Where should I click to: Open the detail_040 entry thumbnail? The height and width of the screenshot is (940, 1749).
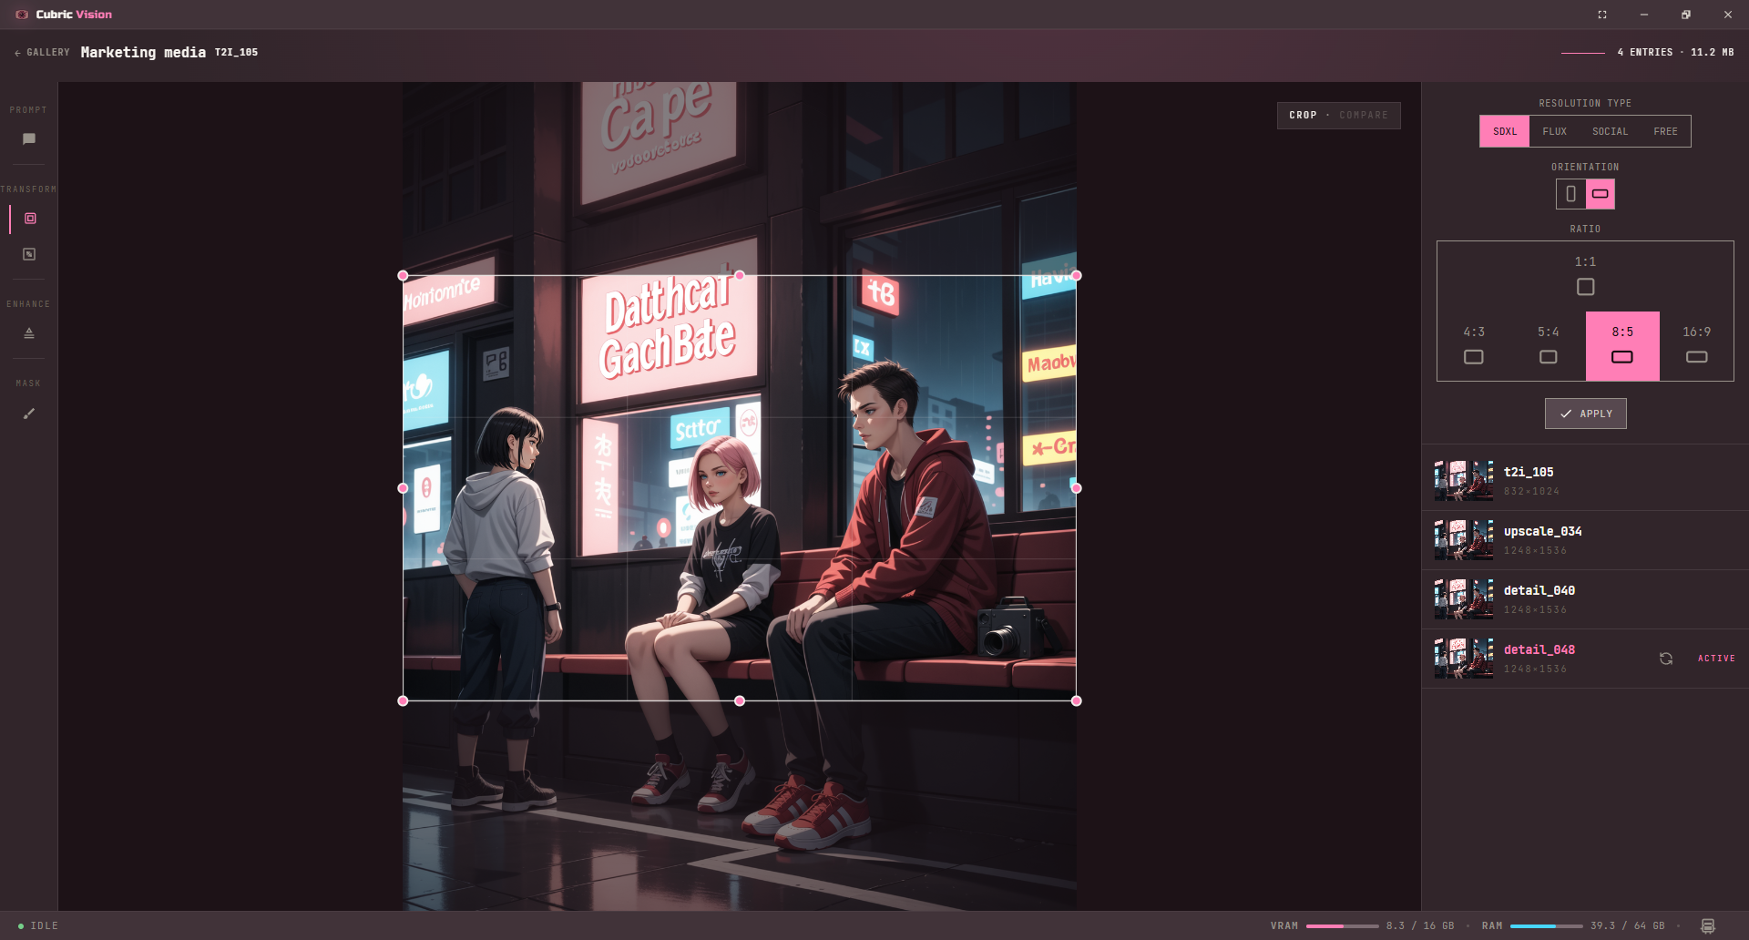coord(1464,599)
